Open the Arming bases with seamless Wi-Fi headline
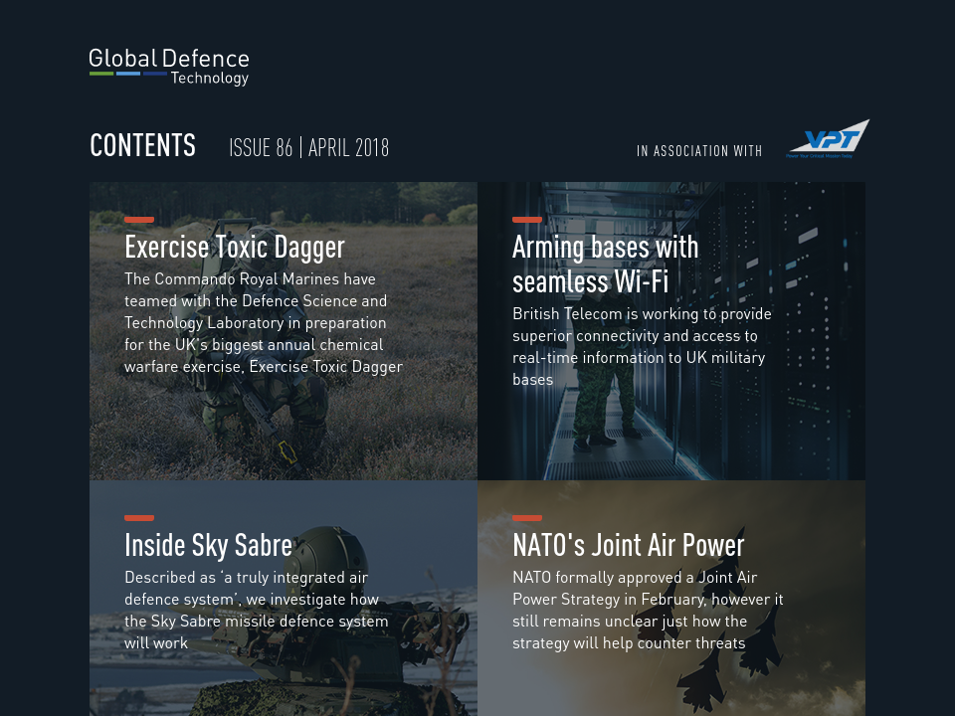The width and height of the screenshot is (955, 716). (x=606, y=265)
